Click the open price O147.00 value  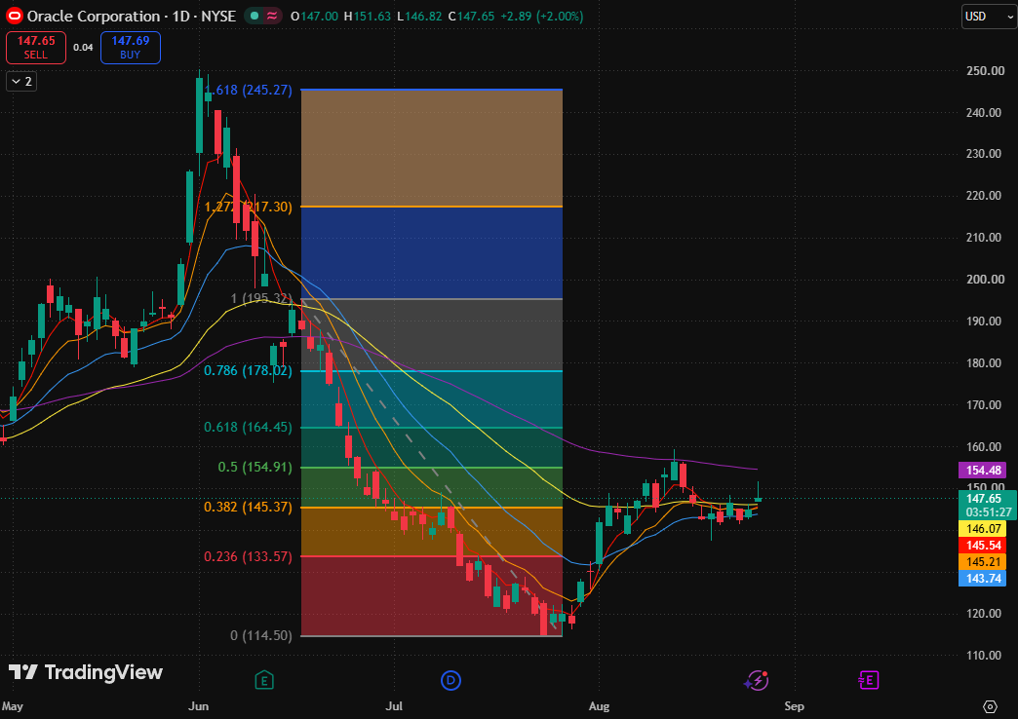coord(314,17)
